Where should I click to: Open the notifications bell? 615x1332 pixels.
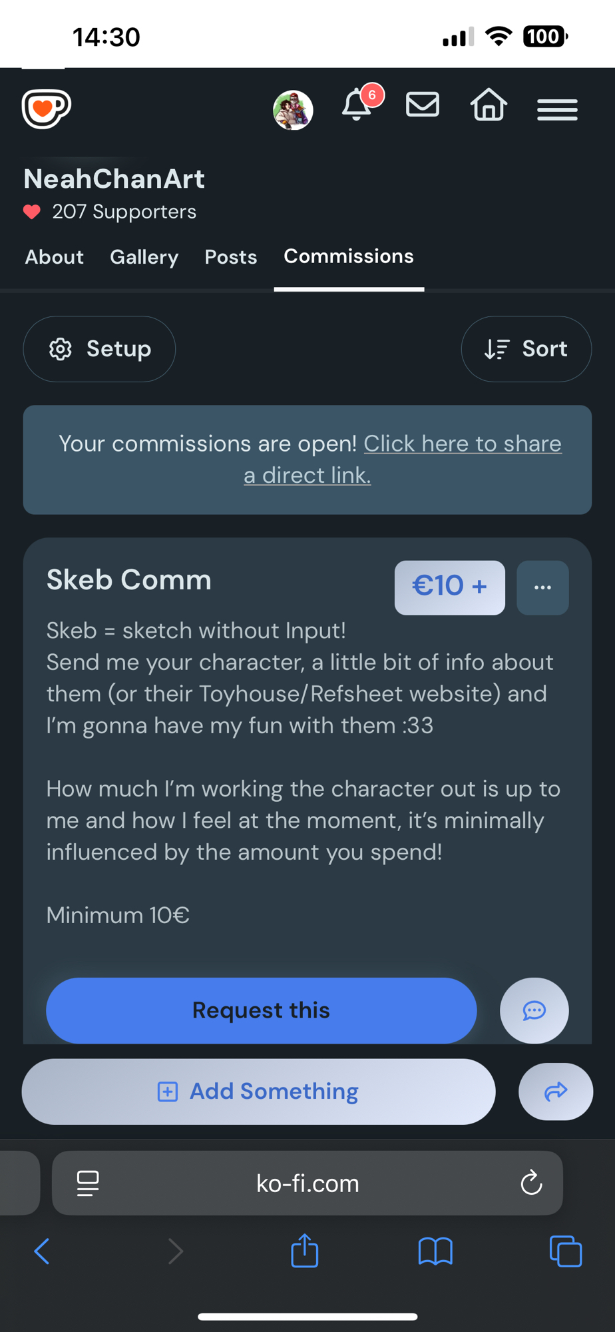tap(357, 105)
